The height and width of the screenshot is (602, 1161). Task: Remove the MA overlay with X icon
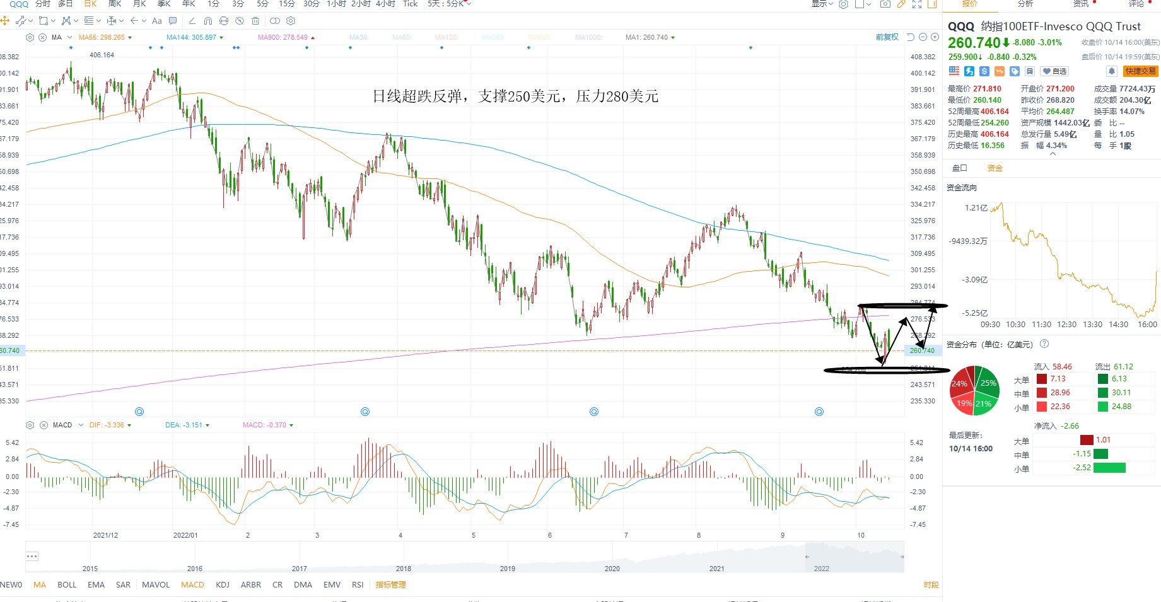tap(42, 37)
